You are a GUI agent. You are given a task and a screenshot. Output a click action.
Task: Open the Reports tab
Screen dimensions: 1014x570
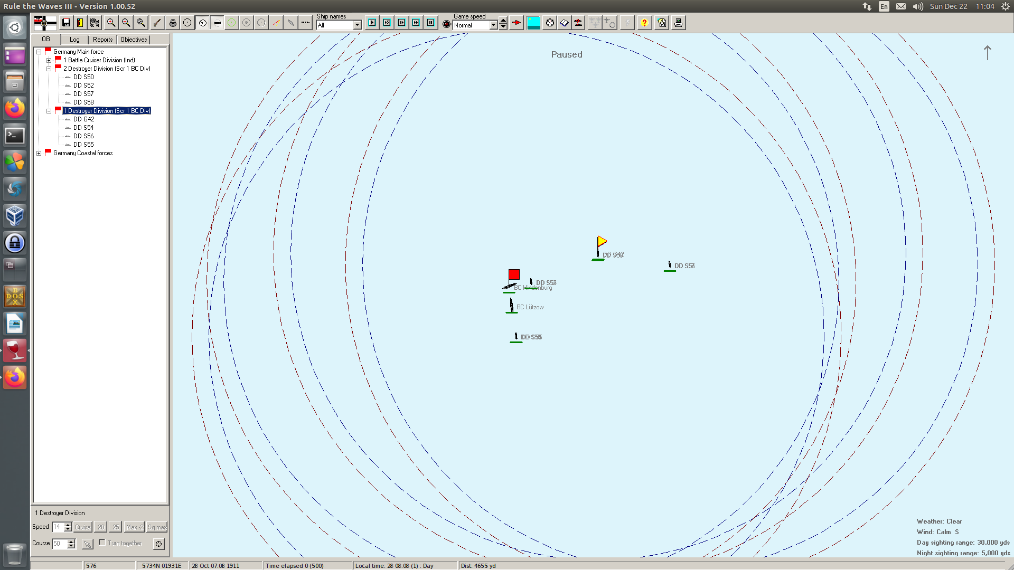[x=102, y=40]
